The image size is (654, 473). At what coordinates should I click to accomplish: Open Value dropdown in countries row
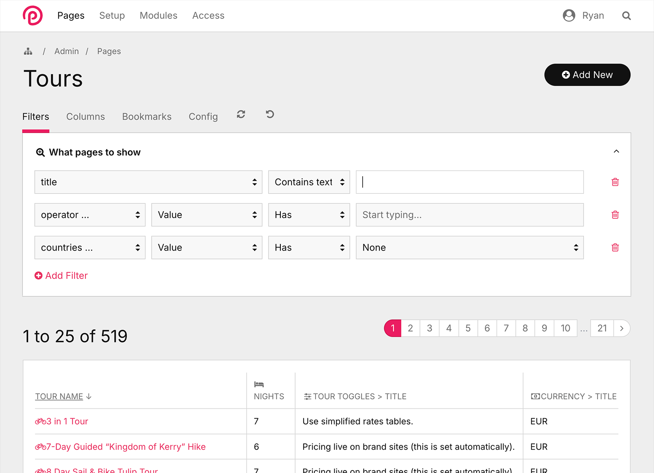click(207, 247)
